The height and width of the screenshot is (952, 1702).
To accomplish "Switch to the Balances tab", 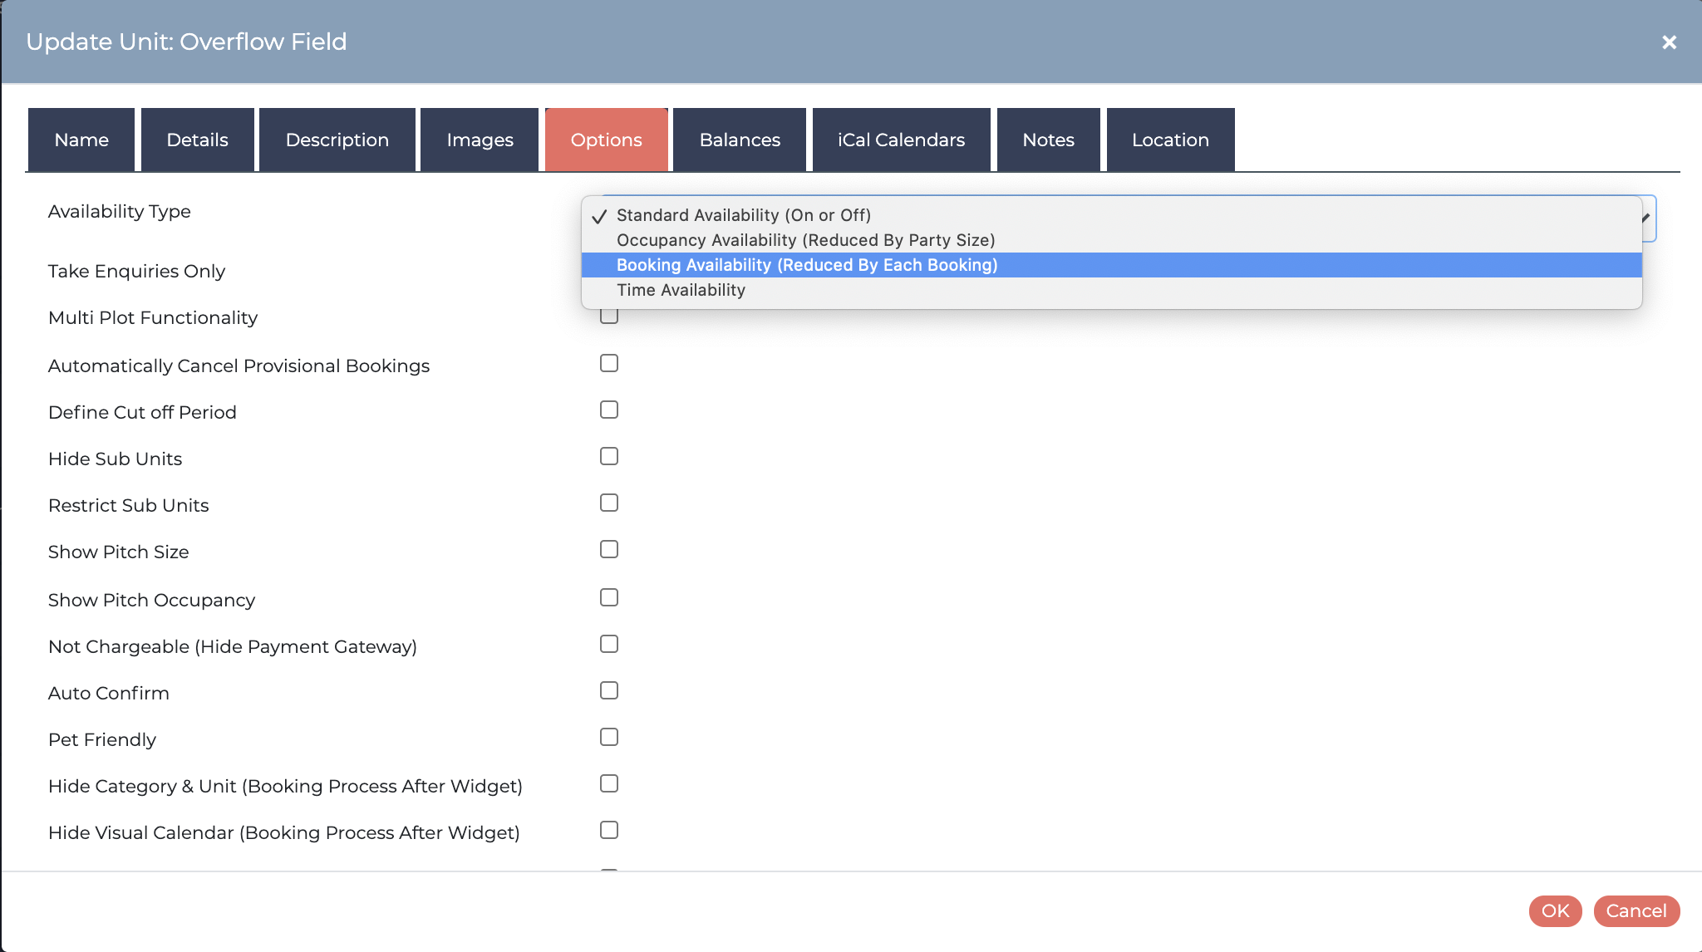I will (x=740, y=140).
